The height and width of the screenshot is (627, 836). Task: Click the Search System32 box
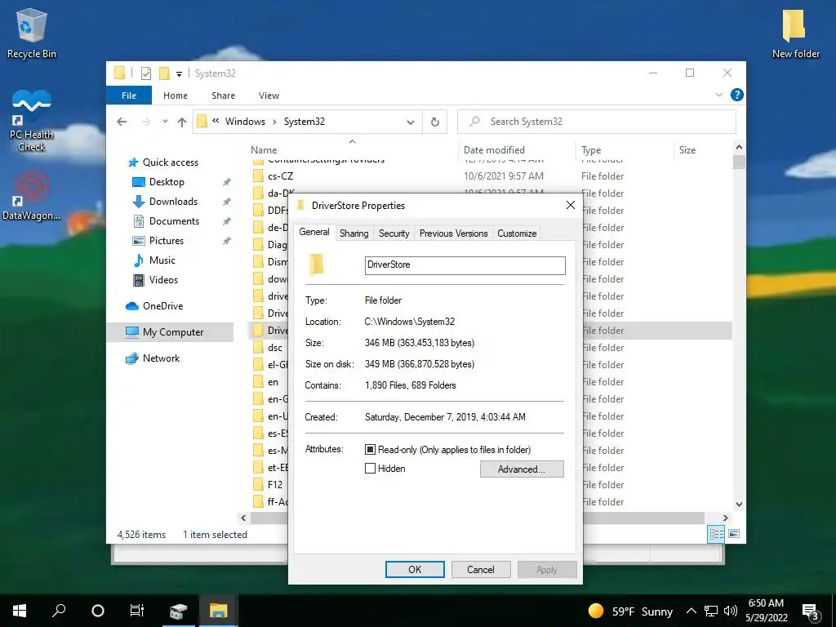point(597,122)
